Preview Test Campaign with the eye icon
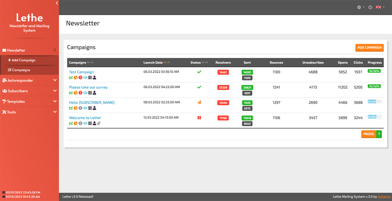Image resolution: width=392 pixels, height=201 pixels. point(85,77)
